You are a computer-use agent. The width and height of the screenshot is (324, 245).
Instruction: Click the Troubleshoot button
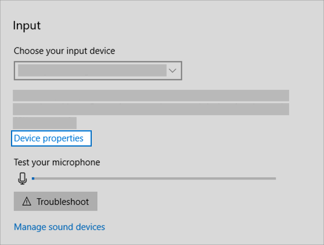[56, 202]
